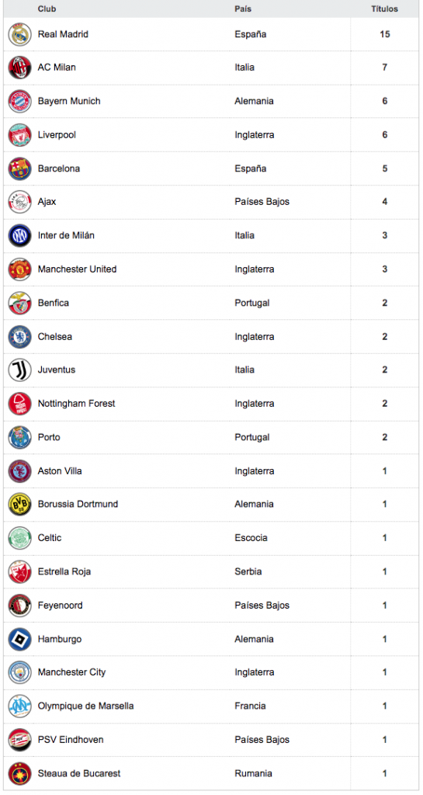Click the Hamburgo diamond logo
Viewport: 423px width, 795px height.
(x=19, y=640)
